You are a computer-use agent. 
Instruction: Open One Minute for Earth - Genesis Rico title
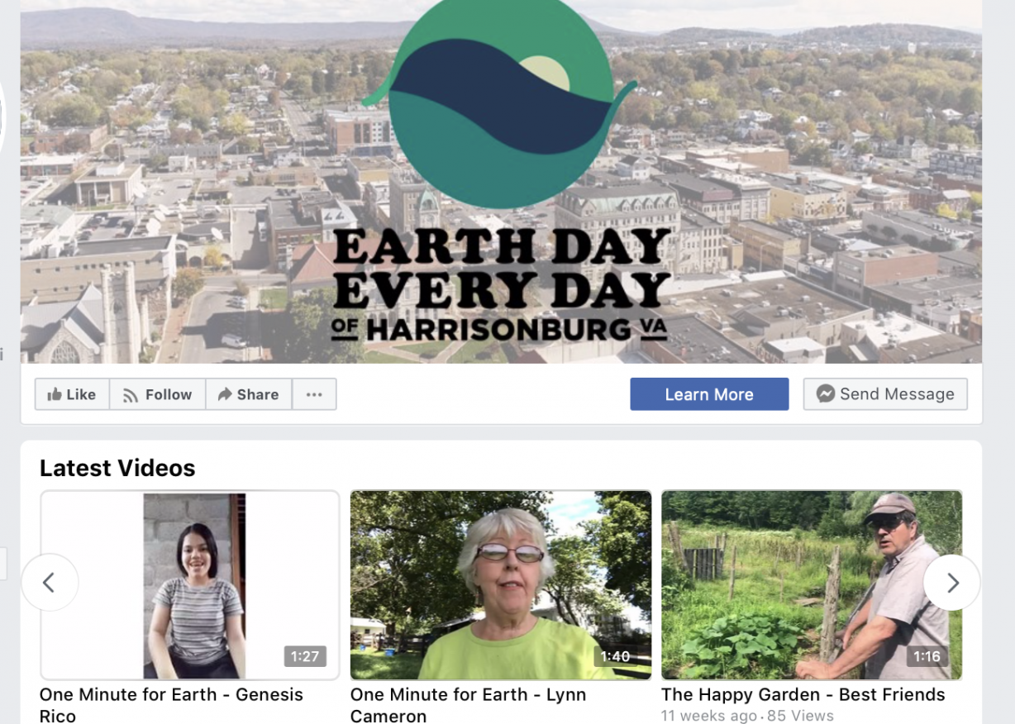(x=171, y=704)
